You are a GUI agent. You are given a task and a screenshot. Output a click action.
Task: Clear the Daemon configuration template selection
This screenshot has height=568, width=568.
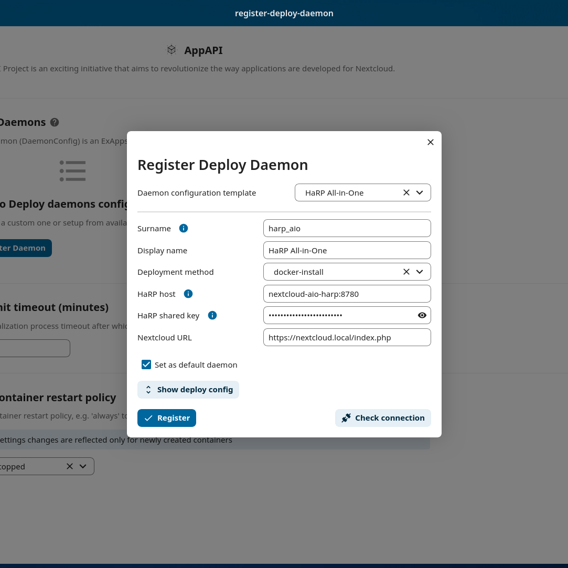coord(406,192)
